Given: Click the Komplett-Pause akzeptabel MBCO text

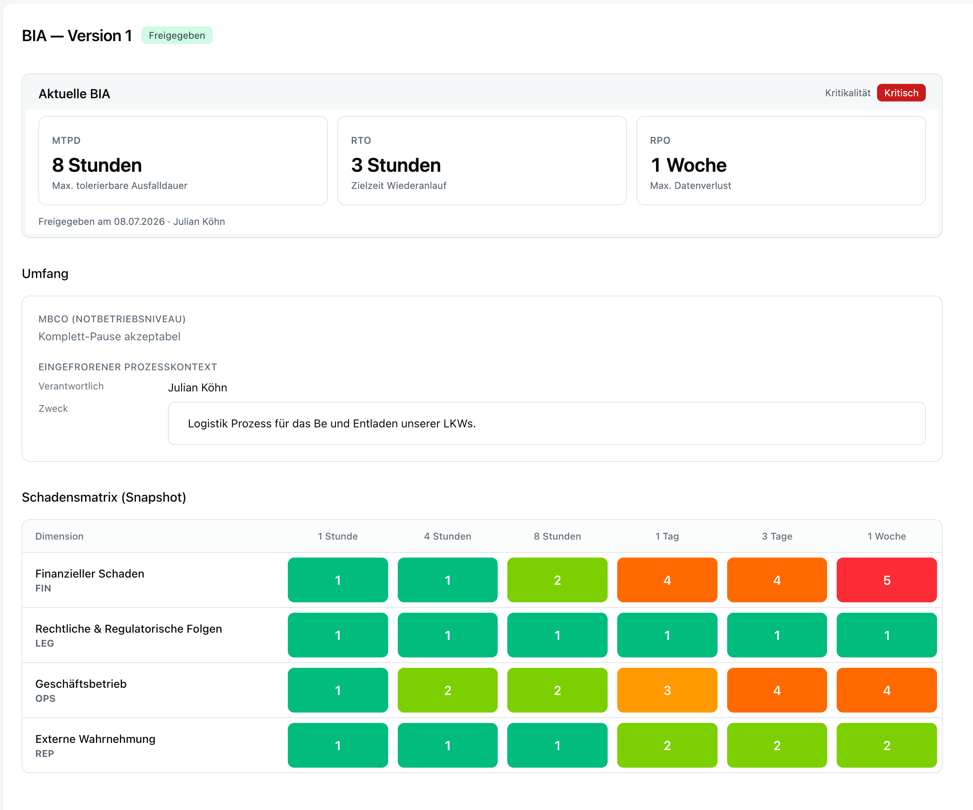Looking at the screenshot, I should [110, 336].
